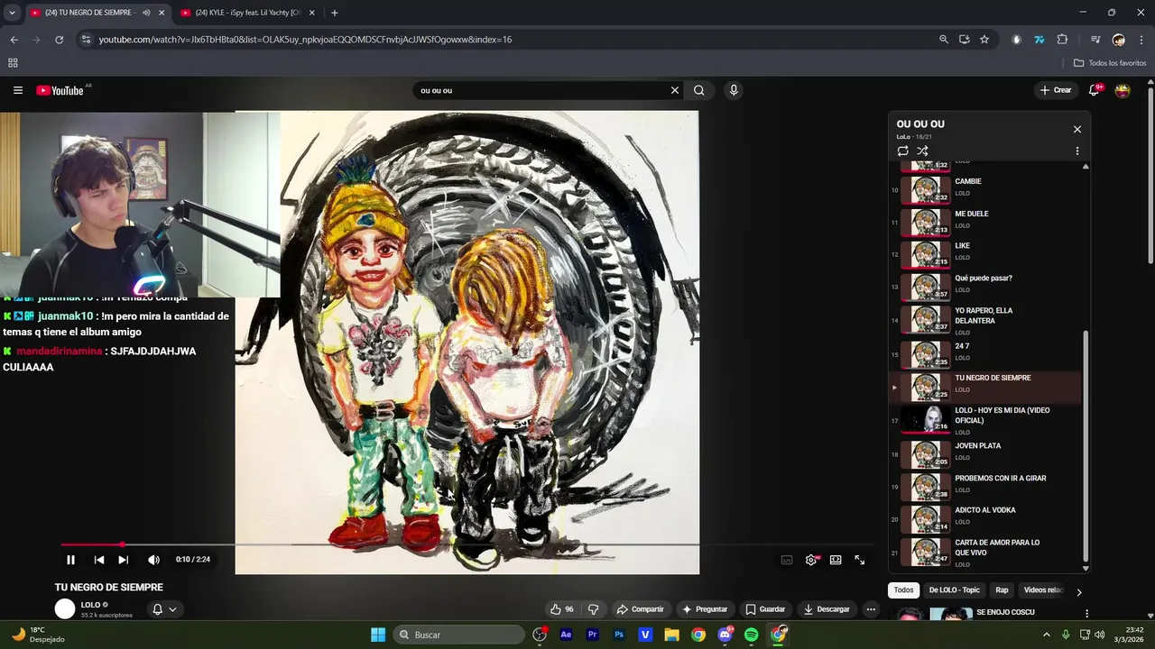The width and height of the screenshot is (1155, 649).
Task: Play PROBEMOS CON IR A GIRAR
Action: pyautogui.click(x=984, y=487)
